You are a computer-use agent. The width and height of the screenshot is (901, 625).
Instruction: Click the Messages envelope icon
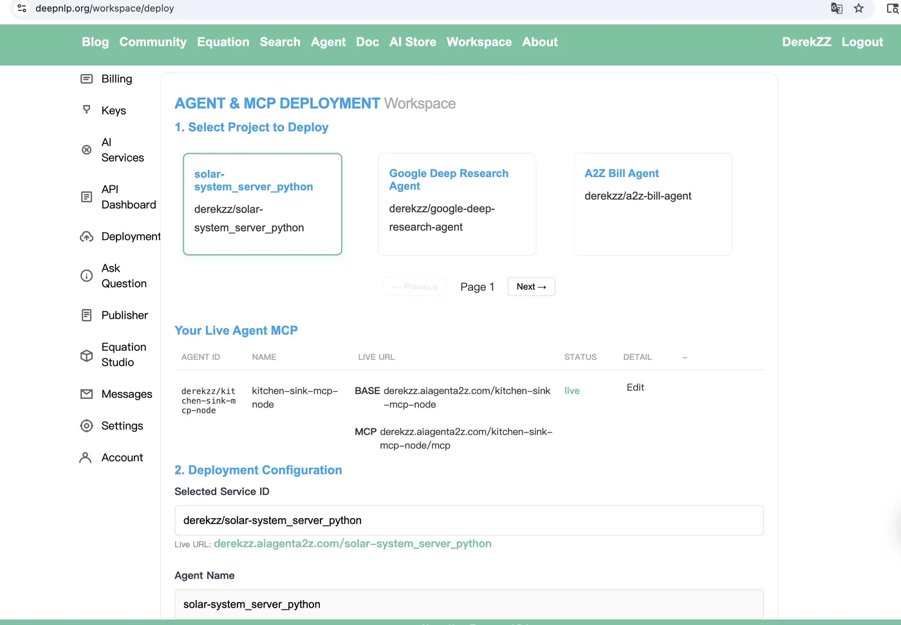click(86, 394)
